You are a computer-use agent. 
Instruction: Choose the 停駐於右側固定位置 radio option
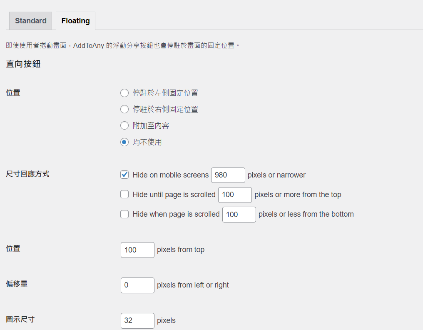124,109
